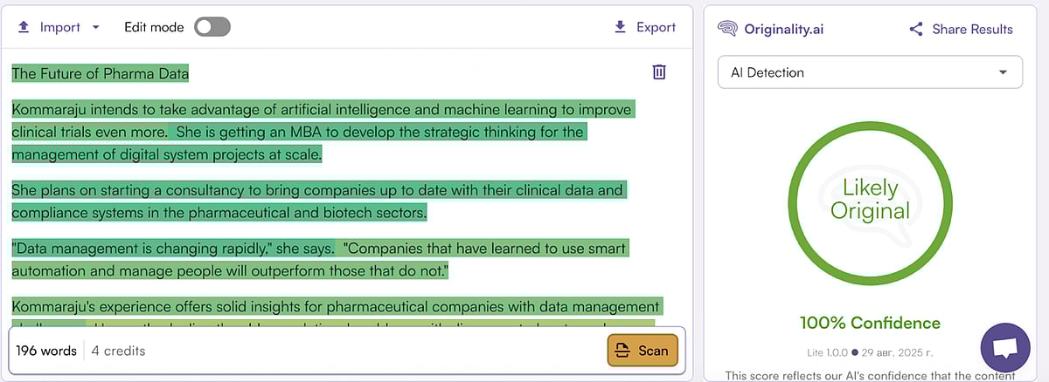Click the 100% Confidence text
This screenshot has height=382, width=1049.
tap(870, 324)
